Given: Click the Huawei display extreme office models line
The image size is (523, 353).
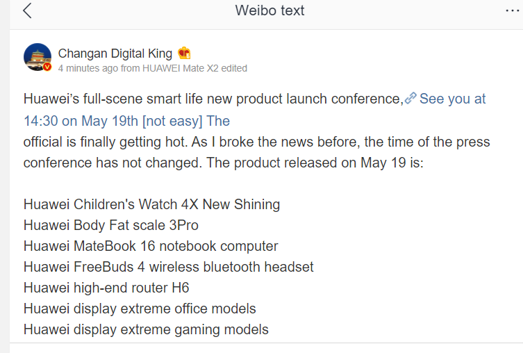Looking at the screenshot, I should pos(140,309).
